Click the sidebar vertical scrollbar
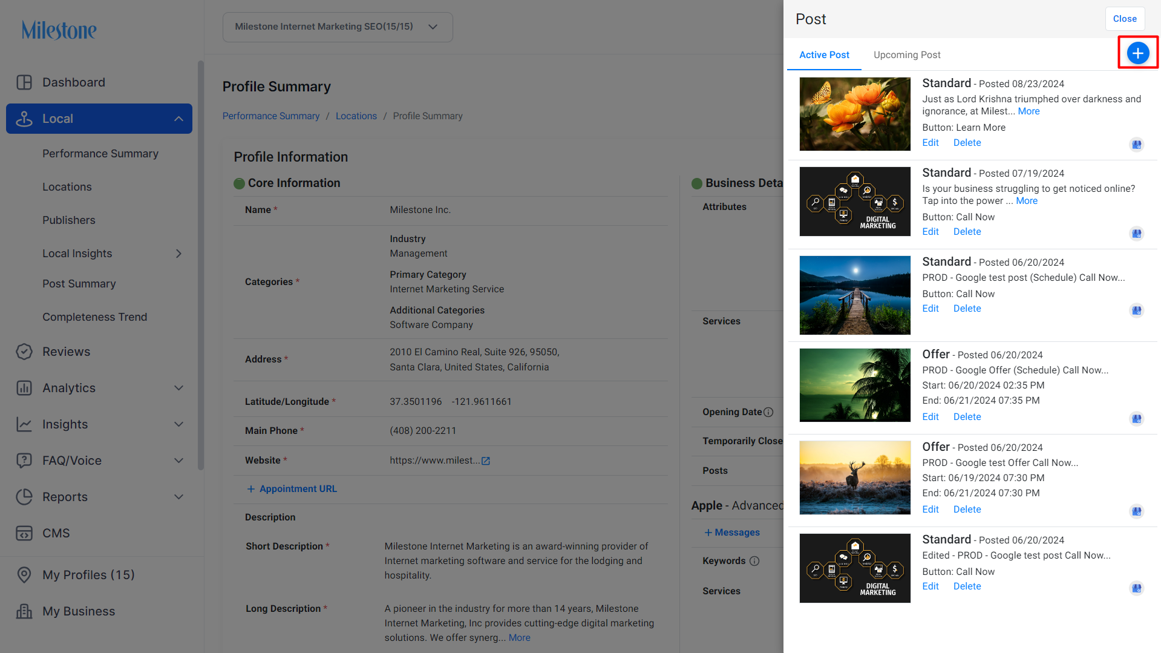Screen dimensions: 1161x653 click(x=200, y=265)
